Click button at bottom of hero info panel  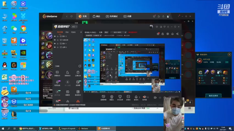pyautogui.click(x=213, y=96)
